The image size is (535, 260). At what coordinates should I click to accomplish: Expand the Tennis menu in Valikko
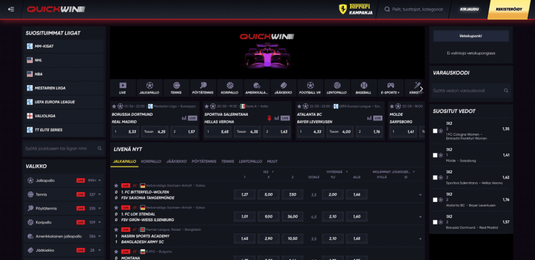(x=100, y=195)
